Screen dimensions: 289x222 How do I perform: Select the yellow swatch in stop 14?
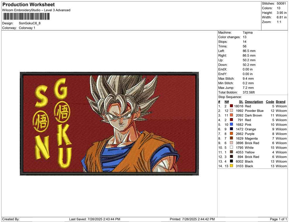[x=231, y=166]
